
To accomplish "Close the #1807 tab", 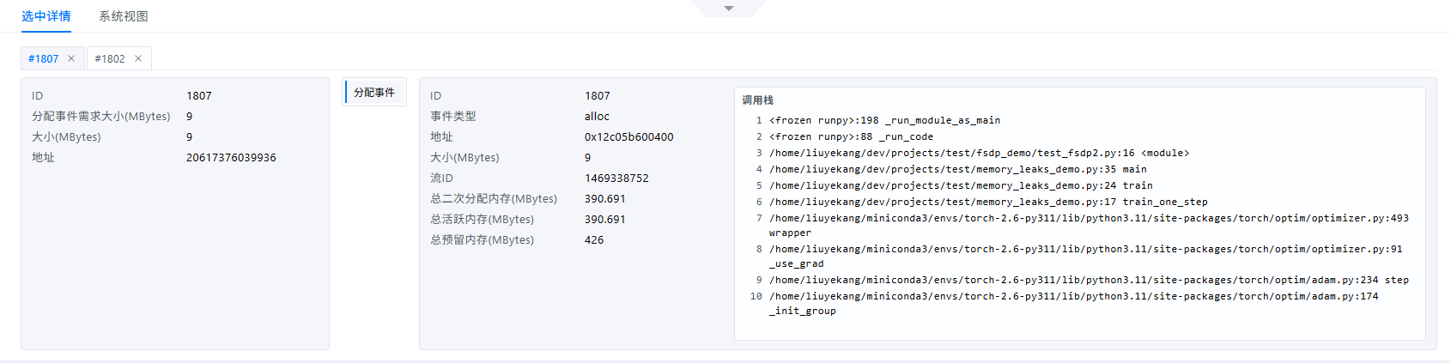I will point(71,58).
